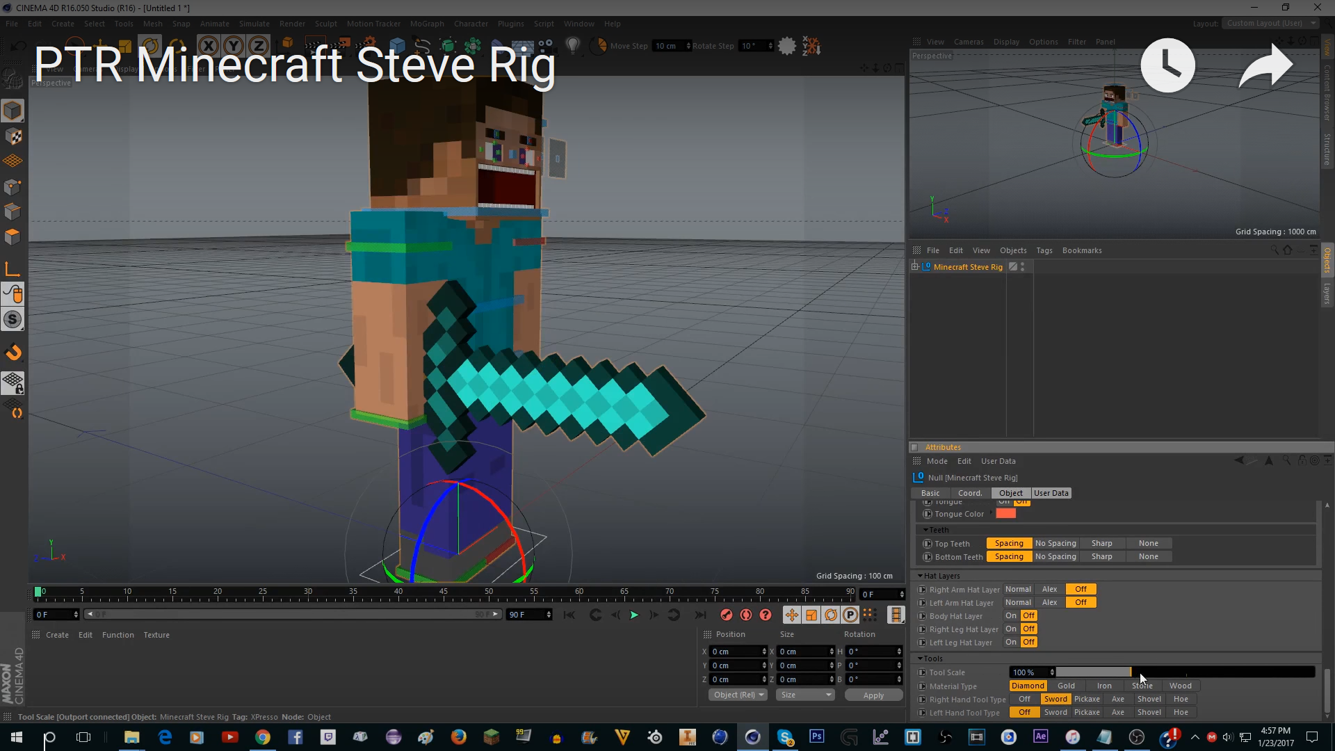Click the Tongue Color swatch

tap(1005, 513)
